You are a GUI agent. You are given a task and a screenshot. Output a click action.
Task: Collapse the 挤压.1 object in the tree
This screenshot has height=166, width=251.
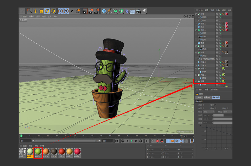pyautogui.click(x=196, y=30)
